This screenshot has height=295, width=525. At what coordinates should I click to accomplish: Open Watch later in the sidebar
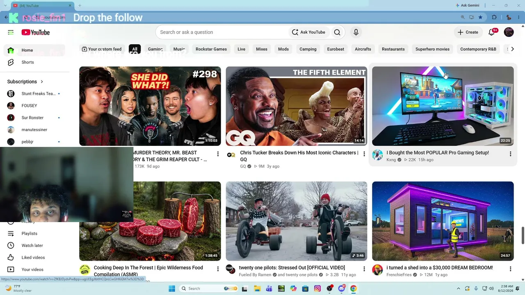click(34, 245)
